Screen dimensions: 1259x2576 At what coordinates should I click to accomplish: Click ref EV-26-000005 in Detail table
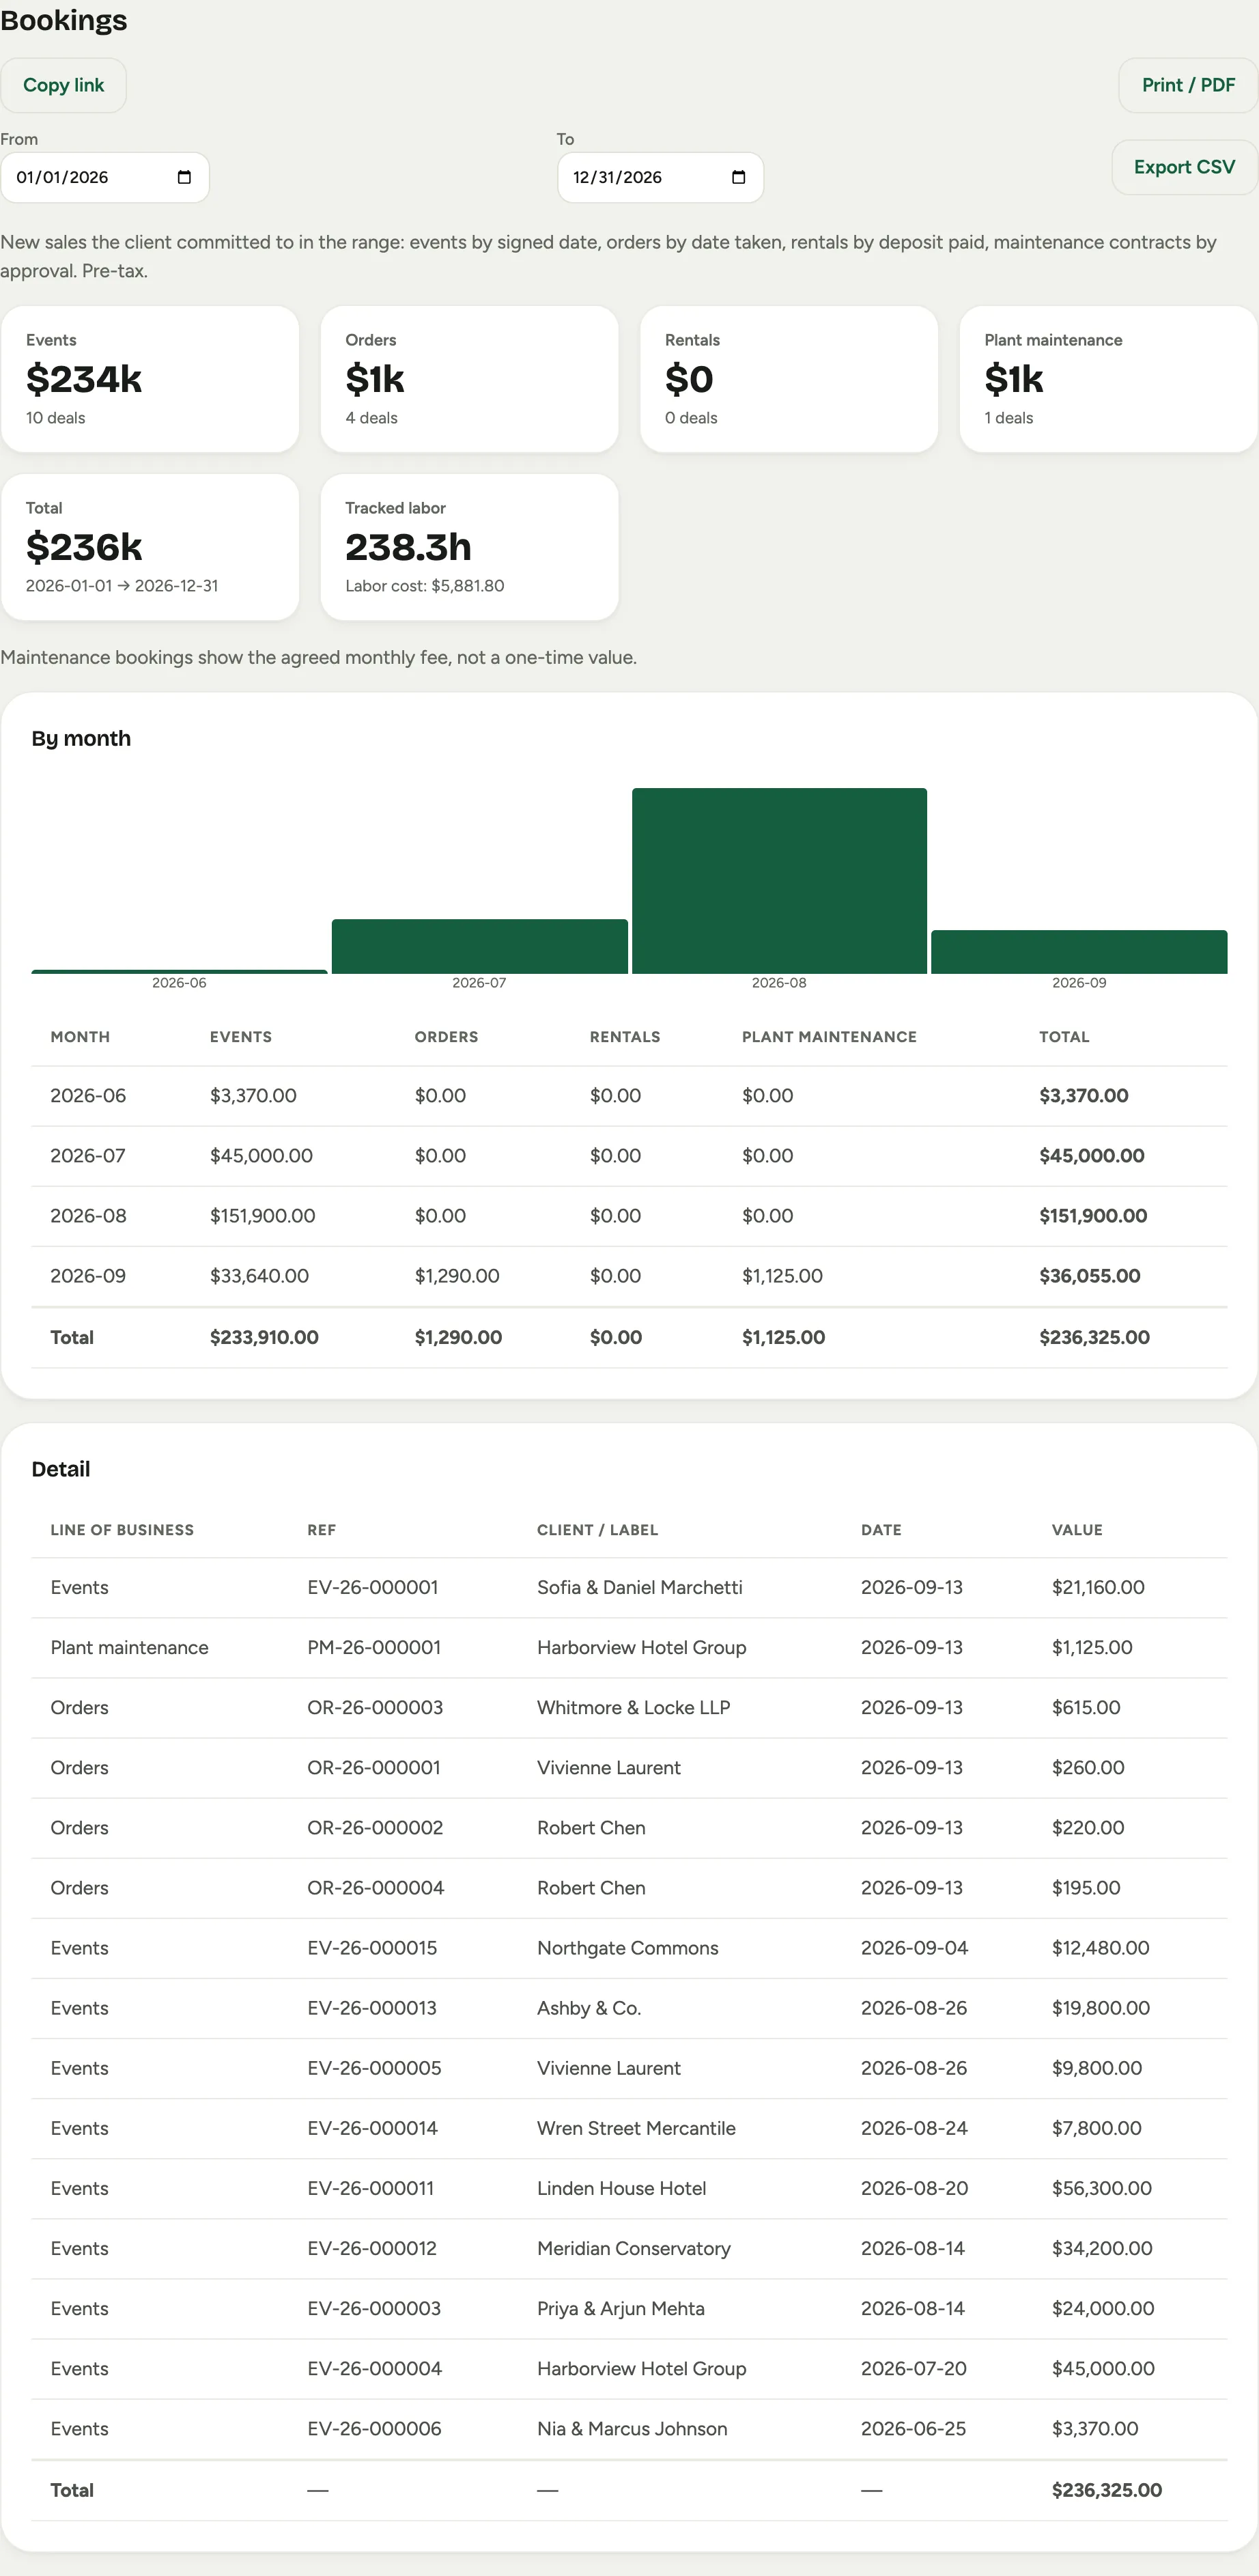coord(374,2067)
